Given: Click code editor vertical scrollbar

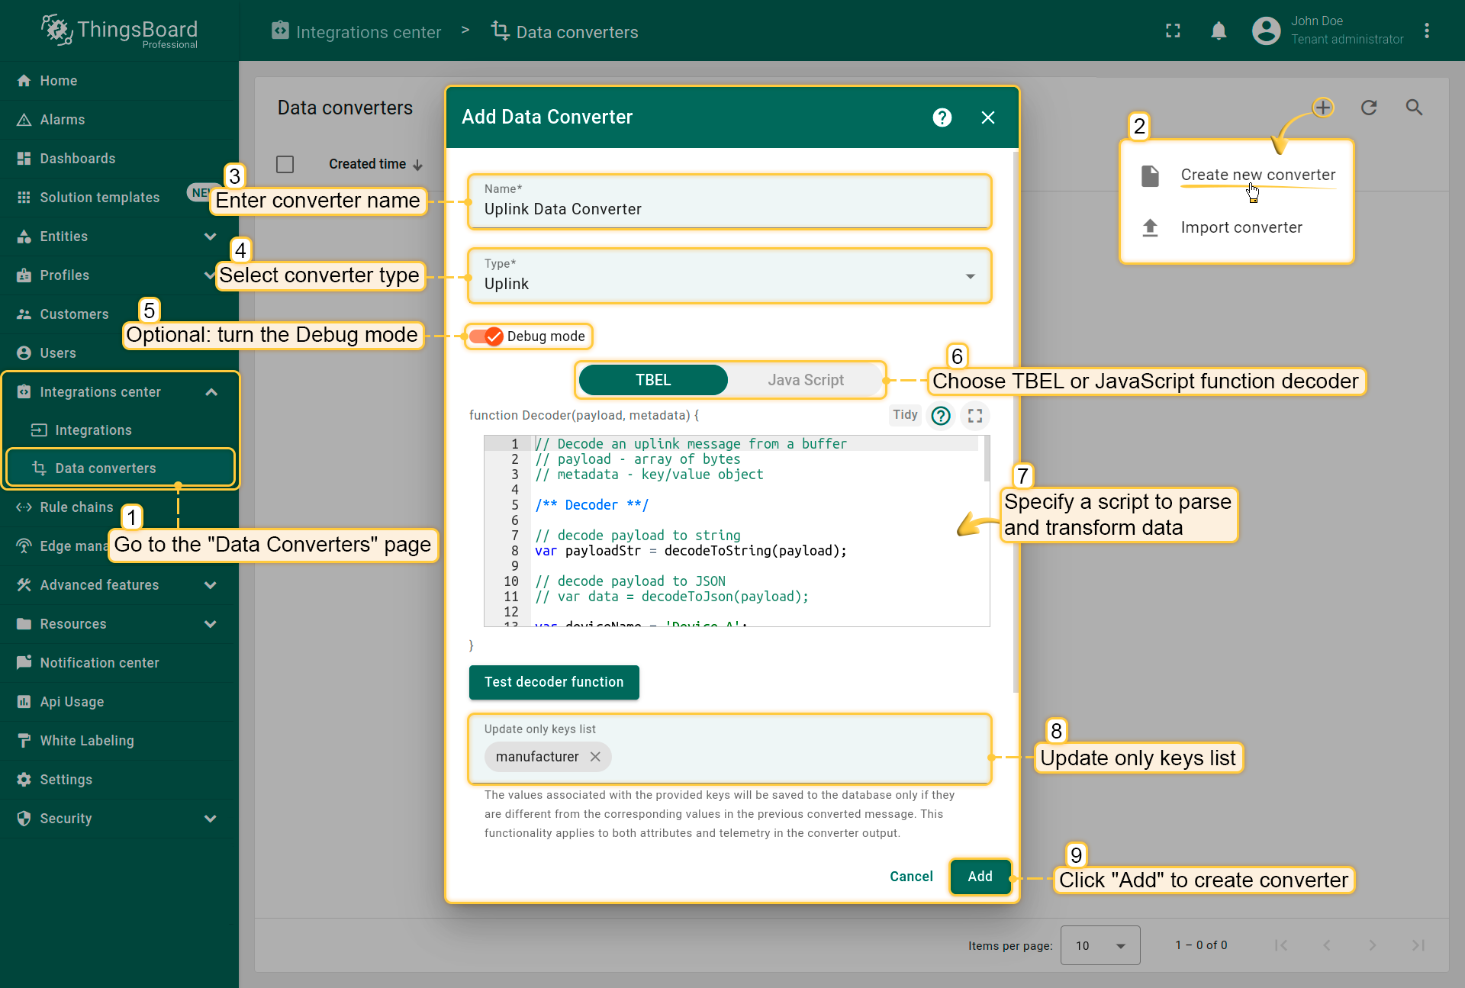Looking at the screenshot, I should click(987, 459).
